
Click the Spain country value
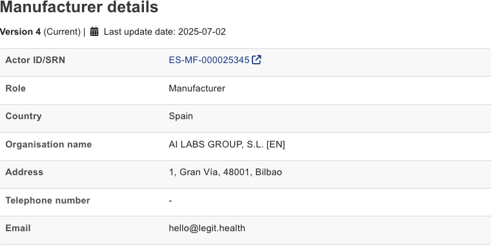click(181, 116)
